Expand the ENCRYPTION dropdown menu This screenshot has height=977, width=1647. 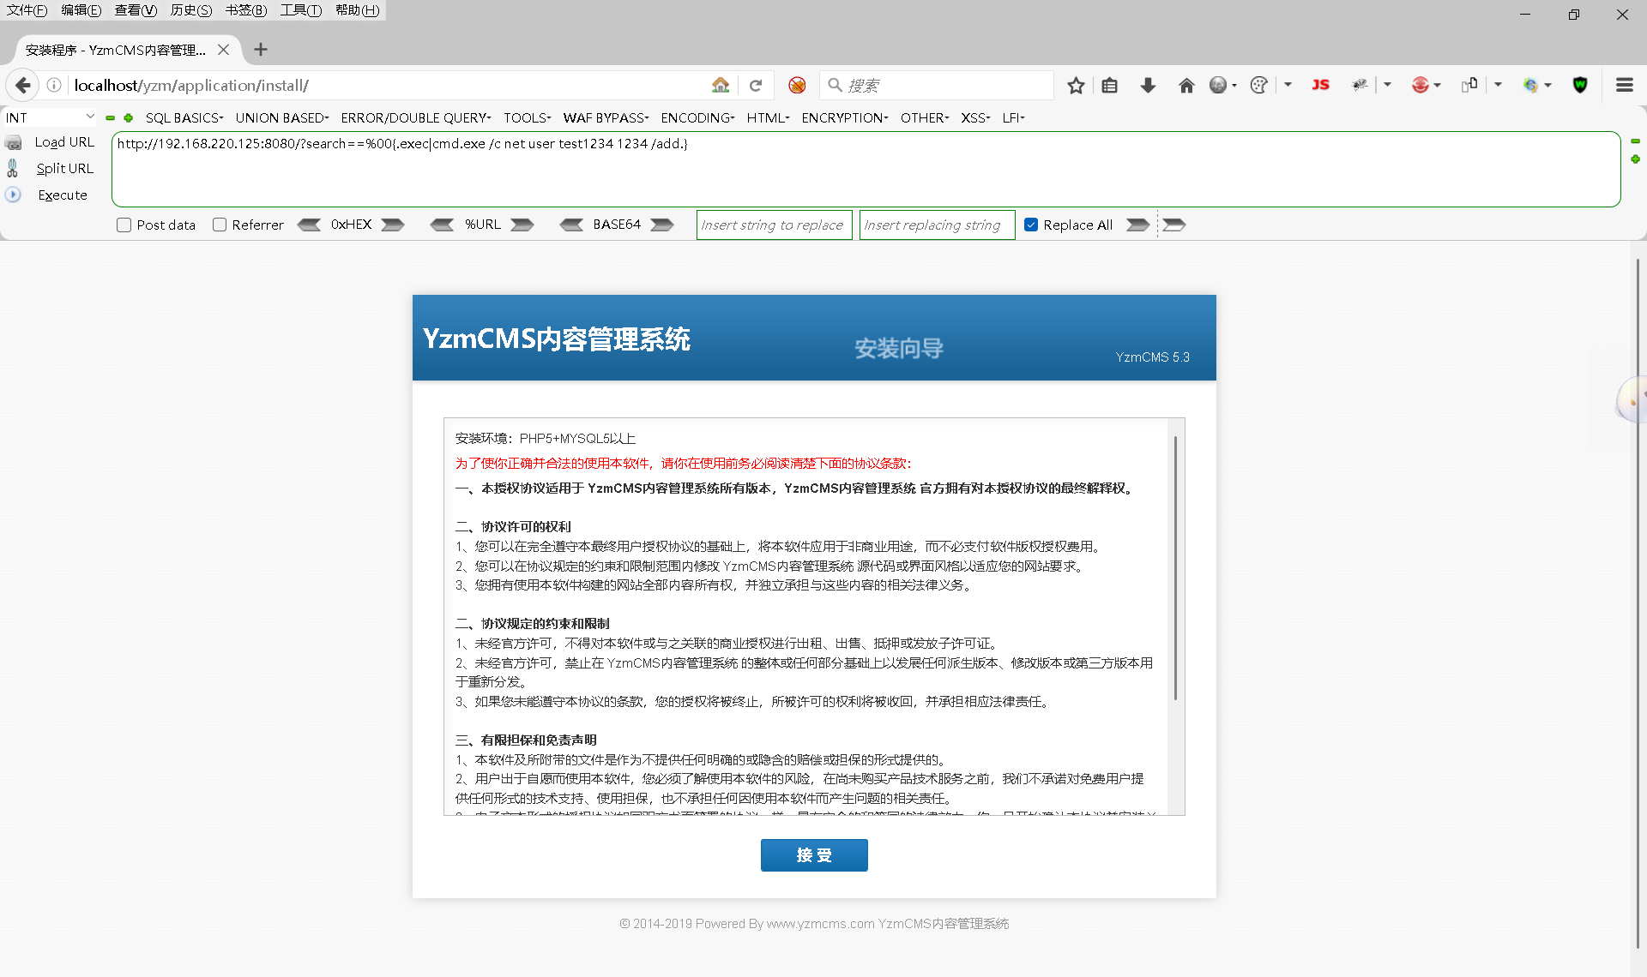[844, 118]
